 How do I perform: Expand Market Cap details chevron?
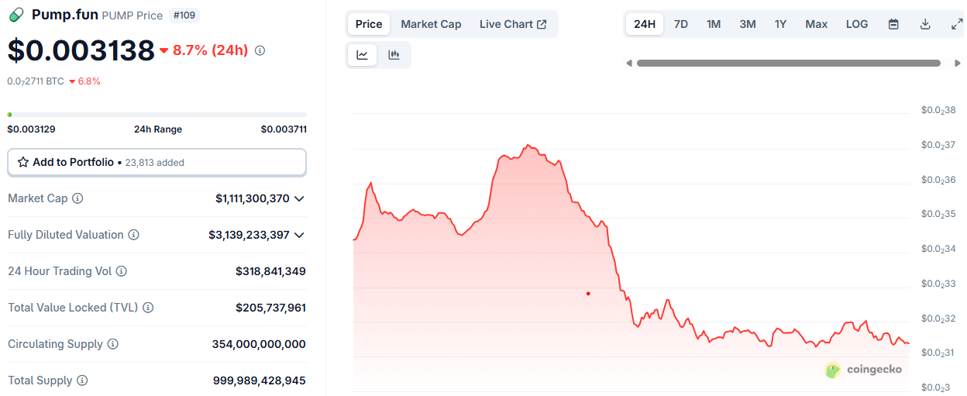pyautogui.click(x=299, y=198)
